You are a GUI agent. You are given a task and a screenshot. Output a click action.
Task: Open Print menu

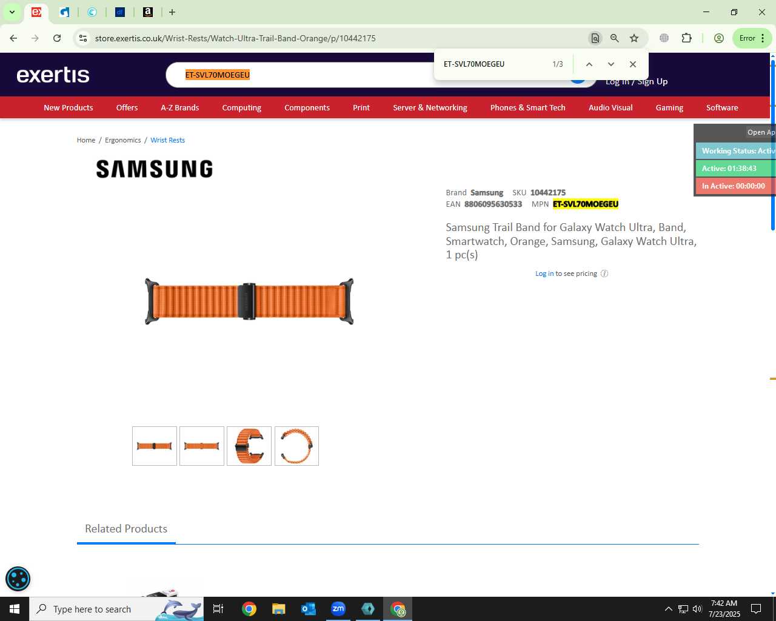point(361,107)
